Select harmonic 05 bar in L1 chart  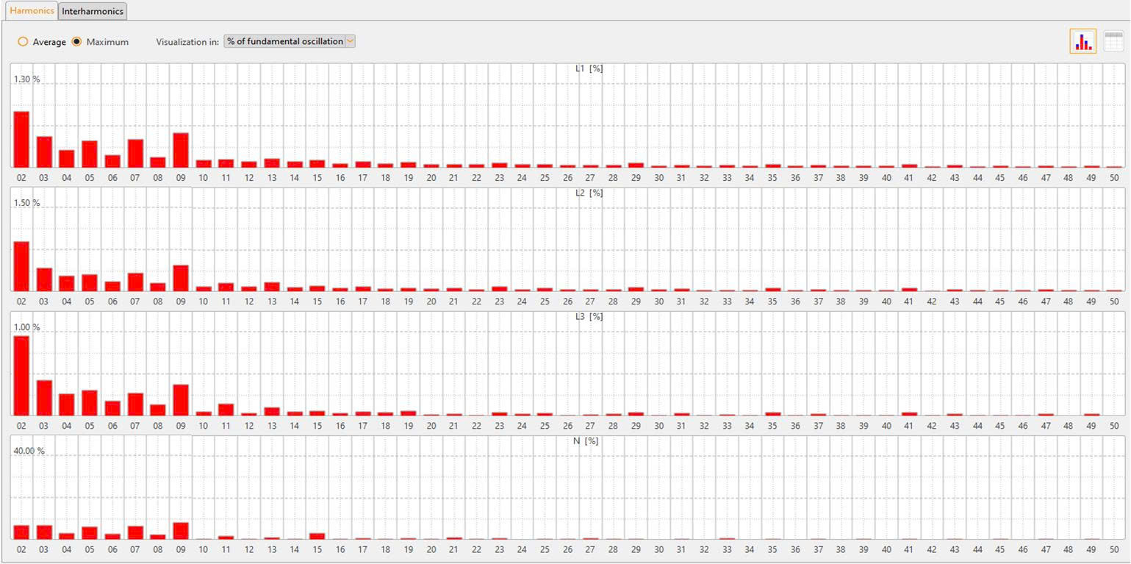pyautogui.click(x=90, y=154)
